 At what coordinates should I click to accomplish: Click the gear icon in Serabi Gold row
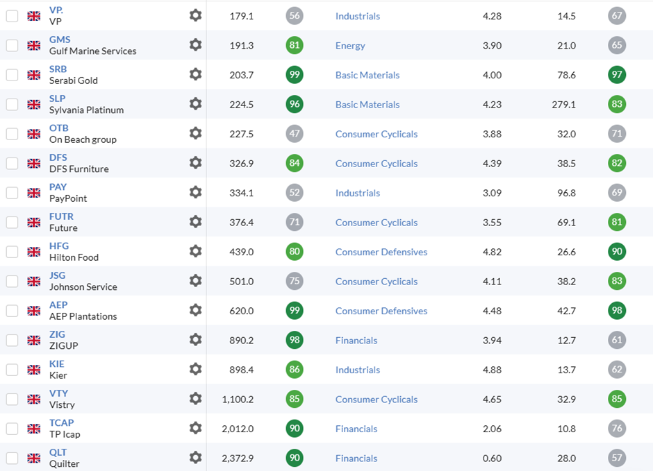pyautogui.click(x=195, y=74)
